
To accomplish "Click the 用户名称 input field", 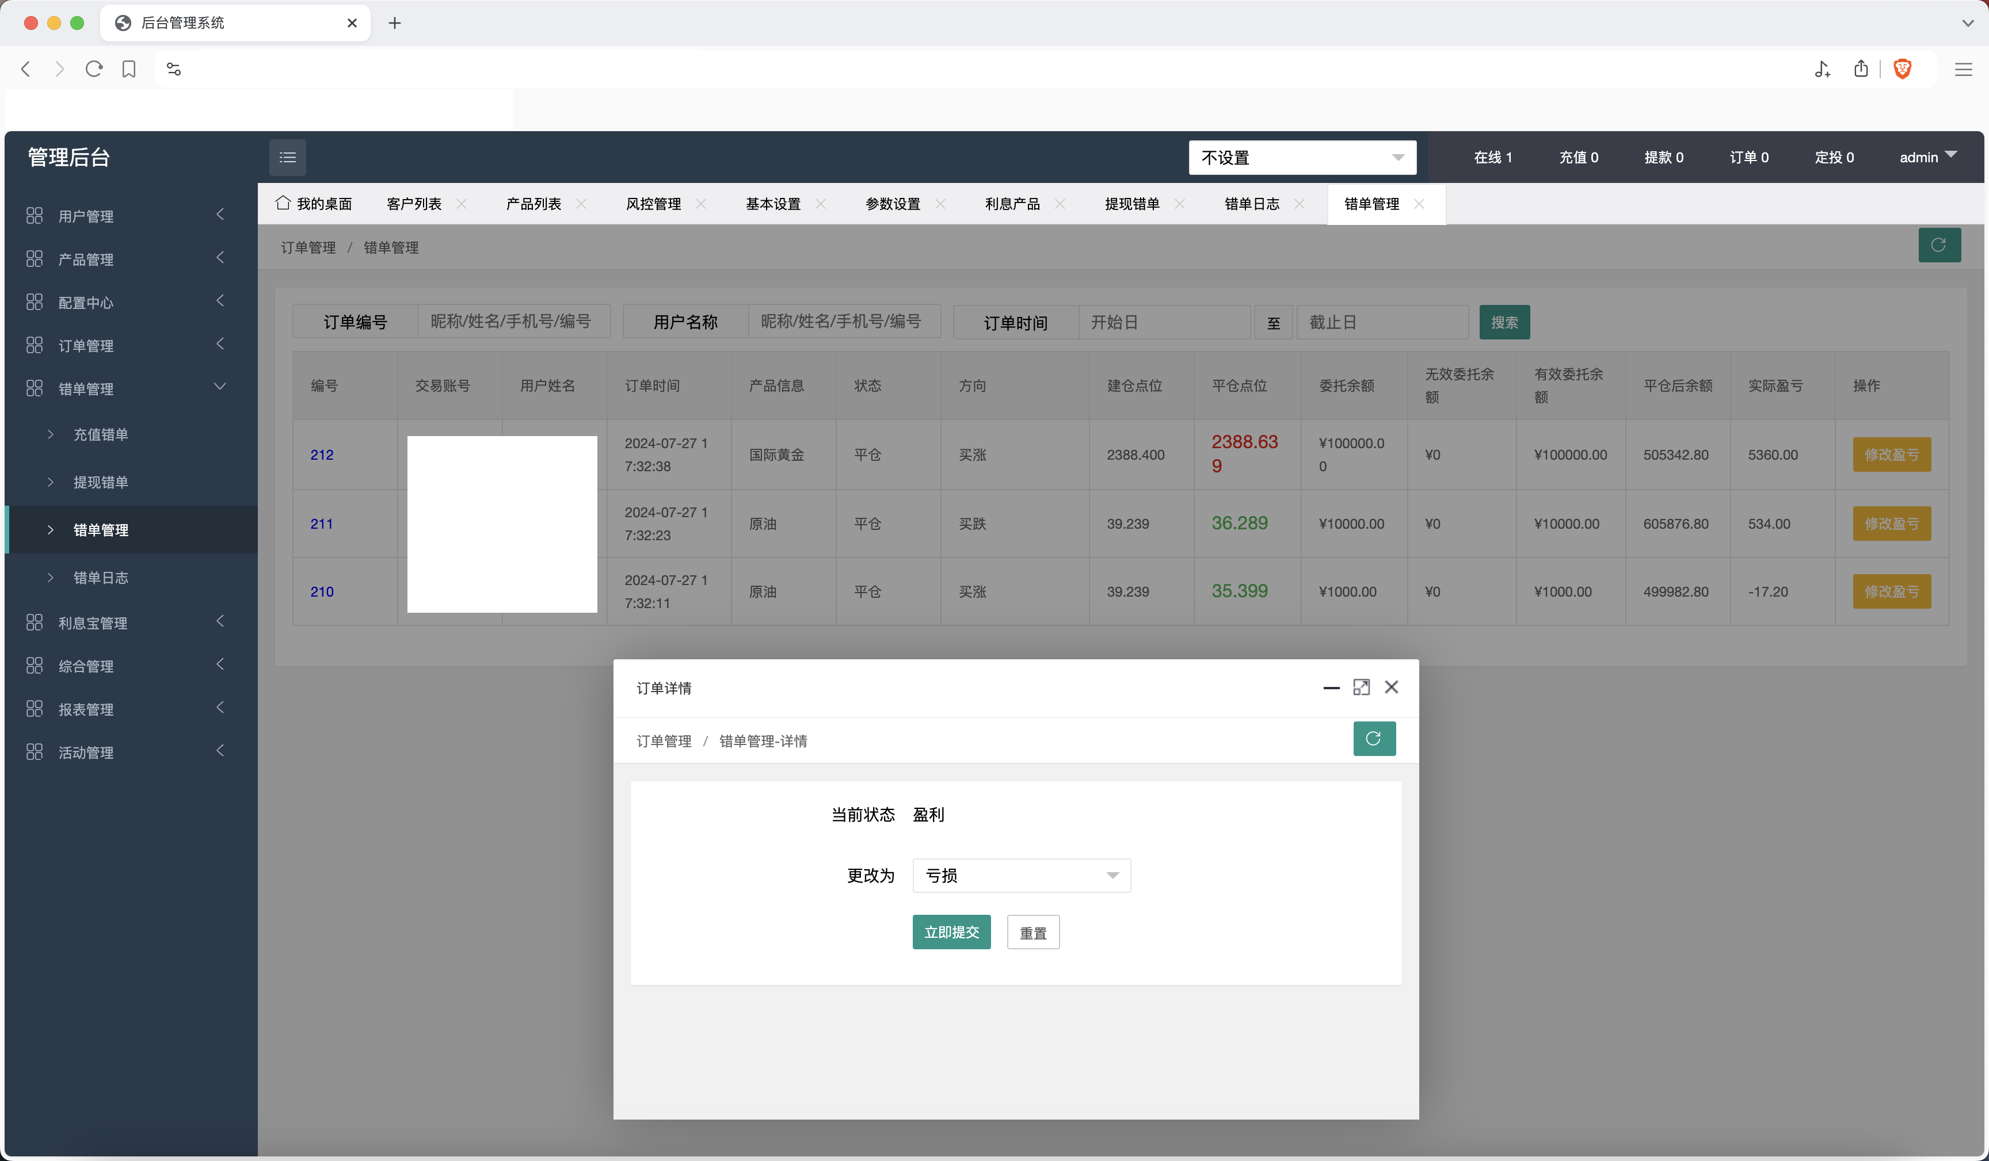I will [x=844, y=321].
